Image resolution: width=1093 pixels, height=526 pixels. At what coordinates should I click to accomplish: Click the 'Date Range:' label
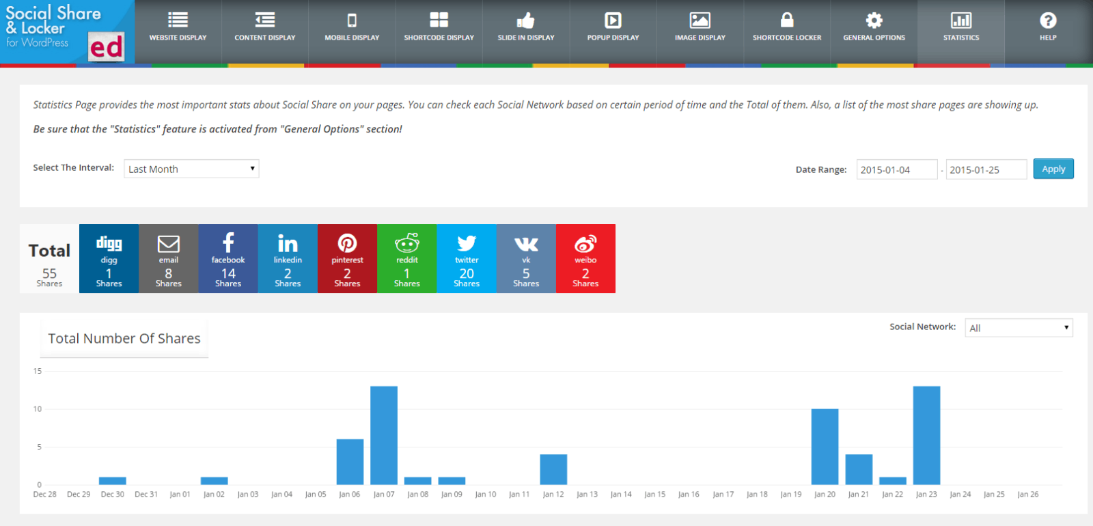pyautogui.click(x=821, y=169)
